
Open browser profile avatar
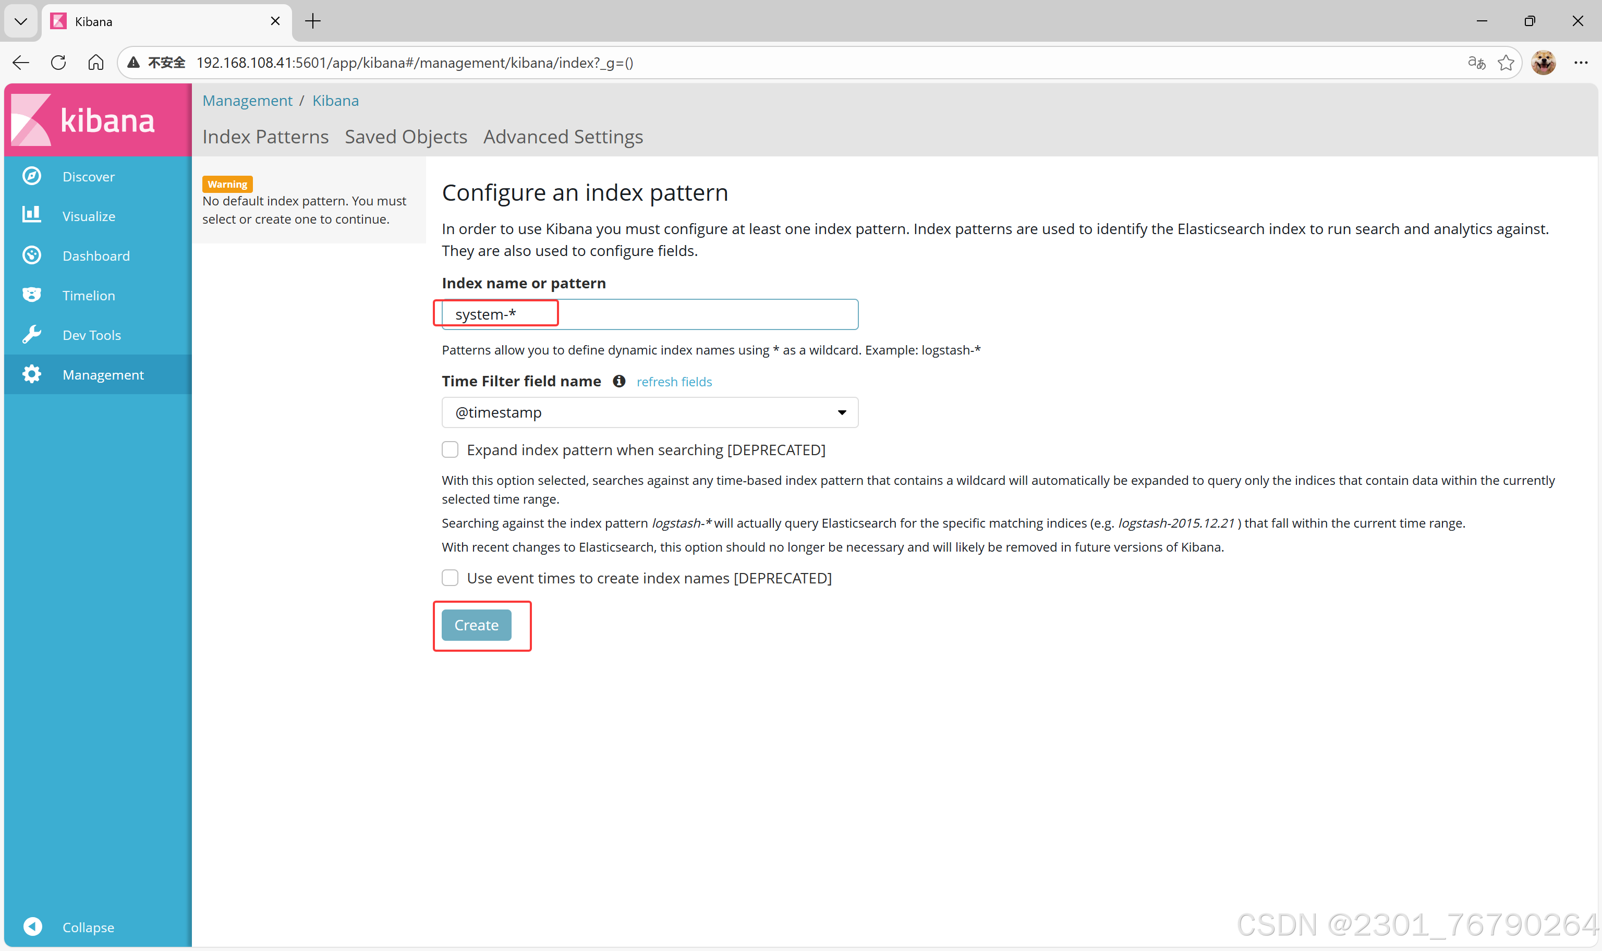coord(1543,63)
